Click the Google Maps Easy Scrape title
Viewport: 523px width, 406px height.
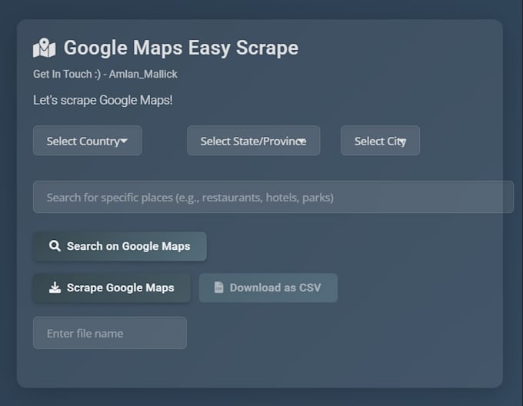181,48
